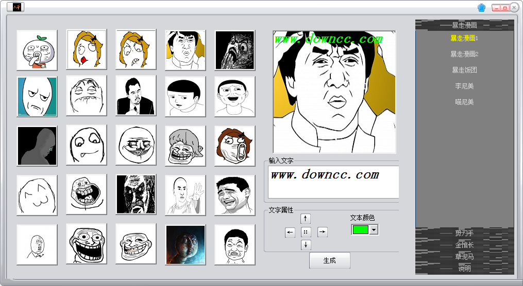Pick the blonde girl gritted-teeth face
Viewport: 523px width, 286px height.
(x=136, y=49)
